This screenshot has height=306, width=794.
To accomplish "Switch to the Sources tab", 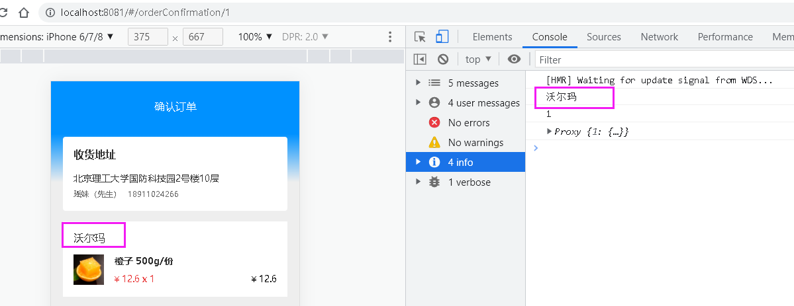I will coord(603,37).
